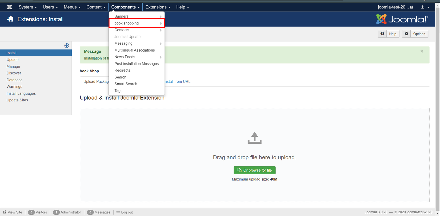Viewport: 440px width, 216px height.
Task: Click the Visitors count in the status bar
Action: point(37,212)
